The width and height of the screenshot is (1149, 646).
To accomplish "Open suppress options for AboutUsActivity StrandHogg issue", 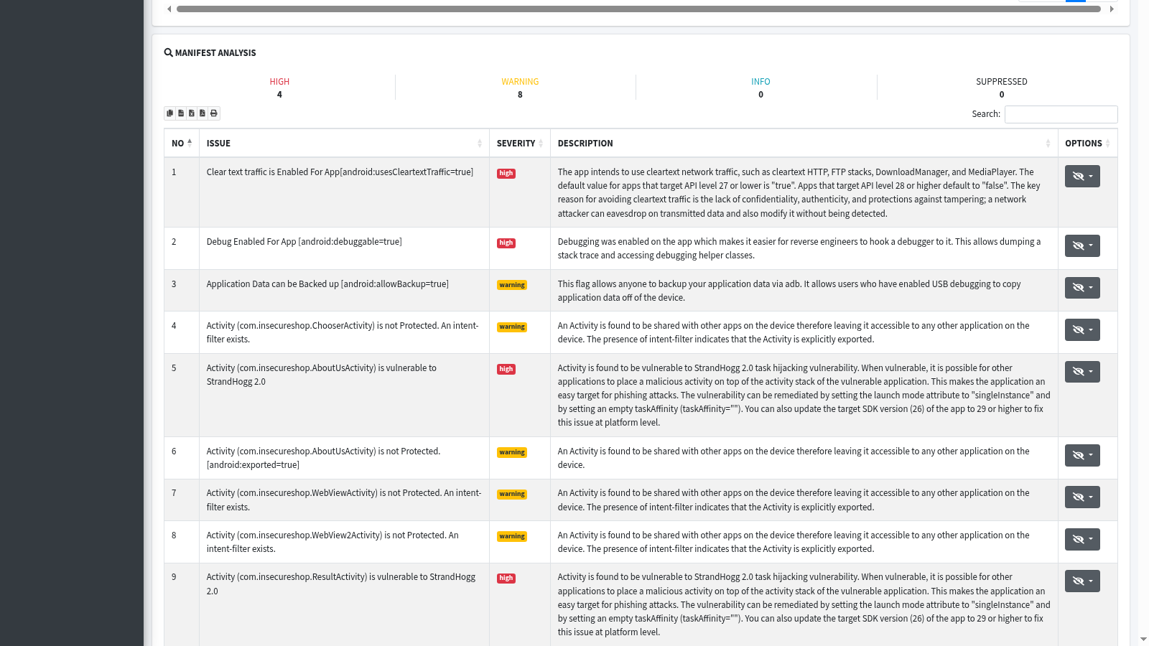I will 1082,372.
